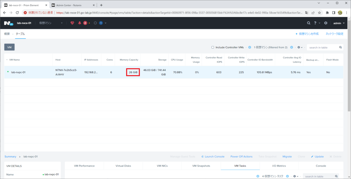Open the Chrome side panel icon
This screenshot has width=351, height=179.
[334, 13]
